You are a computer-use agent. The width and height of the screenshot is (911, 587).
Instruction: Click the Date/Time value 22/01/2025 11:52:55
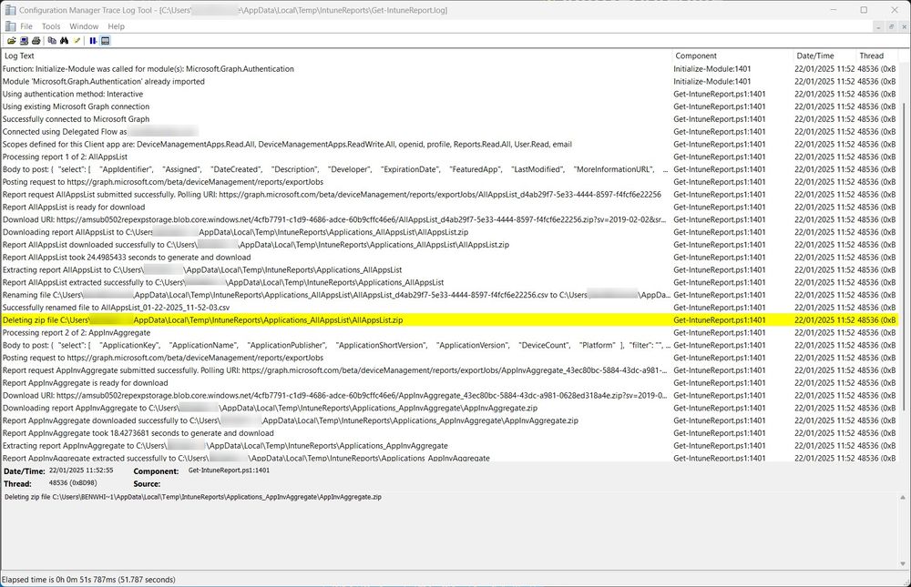pyautogui.click(x=81, y=471)
